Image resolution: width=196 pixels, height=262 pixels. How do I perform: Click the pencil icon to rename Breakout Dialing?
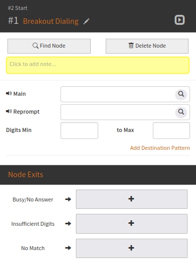tap(86, 21)
